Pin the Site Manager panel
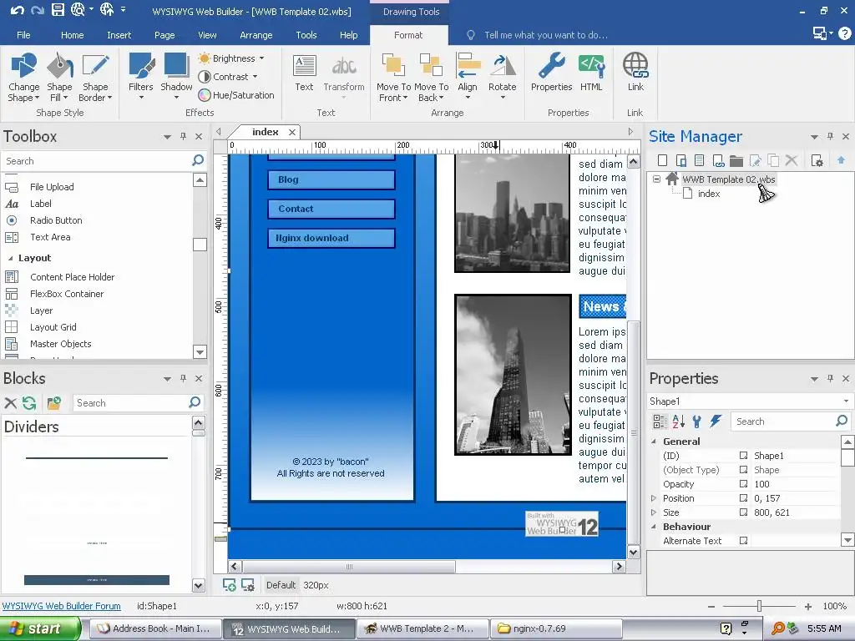 (830, 136)
